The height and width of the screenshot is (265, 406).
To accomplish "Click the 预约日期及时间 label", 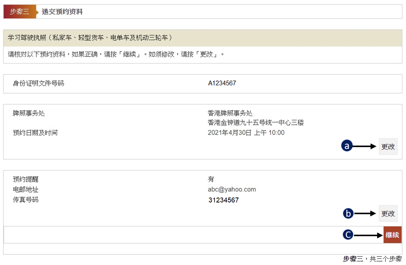I will coord(35,133).
